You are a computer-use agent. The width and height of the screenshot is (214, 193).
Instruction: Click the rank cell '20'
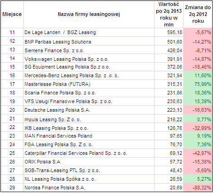(x=12, y=110)
